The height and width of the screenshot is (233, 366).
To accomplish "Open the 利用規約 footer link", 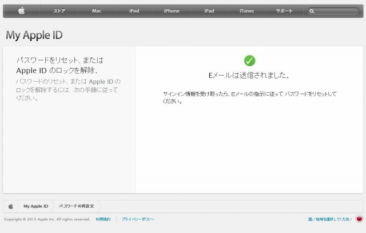I will pyautogui.click(x=103, y=219).
